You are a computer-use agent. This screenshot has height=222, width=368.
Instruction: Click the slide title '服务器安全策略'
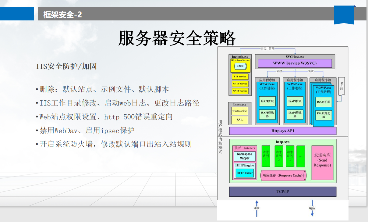177,38
